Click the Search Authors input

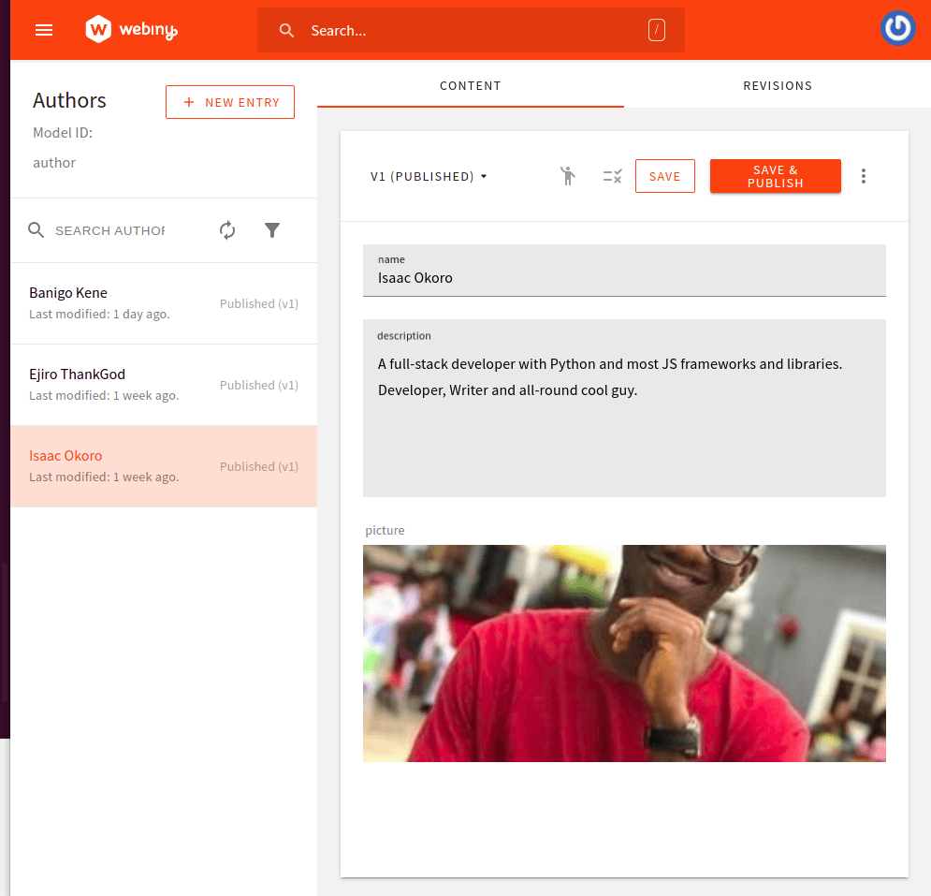click(109, 230)
